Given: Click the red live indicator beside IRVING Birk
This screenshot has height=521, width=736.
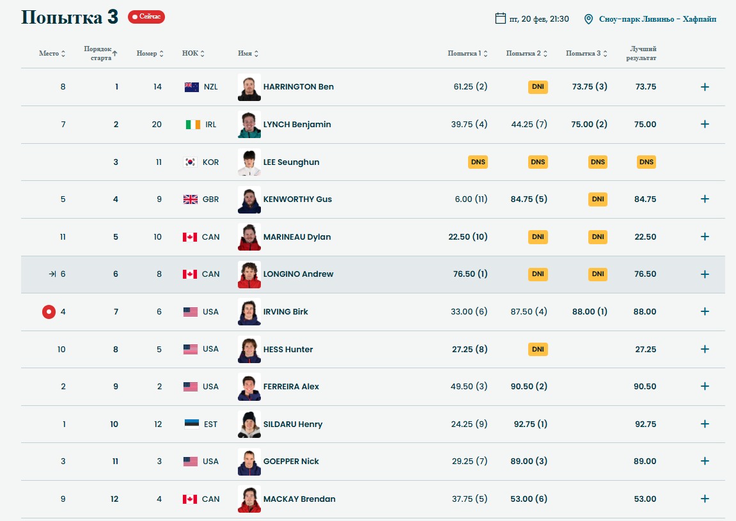Looking at the screenshot, I should click(49, 312).
